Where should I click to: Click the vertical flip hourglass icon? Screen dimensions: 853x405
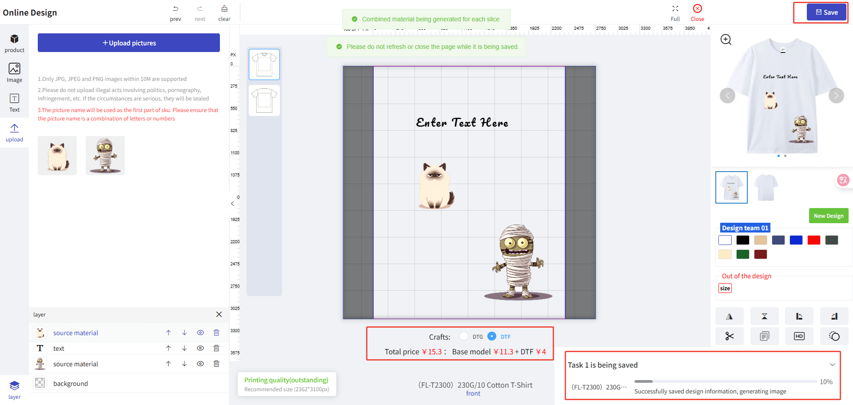[x=764, y=317]
